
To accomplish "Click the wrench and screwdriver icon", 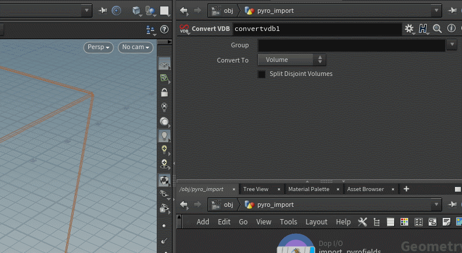I will click(x=363, y=222).
